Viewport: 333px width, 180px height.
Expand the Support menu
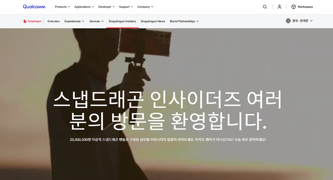coord(126,7)
